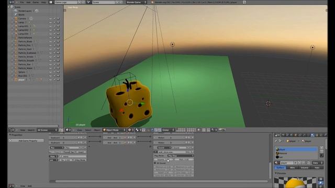This screenshot has width=335, height=188.
Task: Open the Modifiers properties tab icon
Action: tap(304, 135)
